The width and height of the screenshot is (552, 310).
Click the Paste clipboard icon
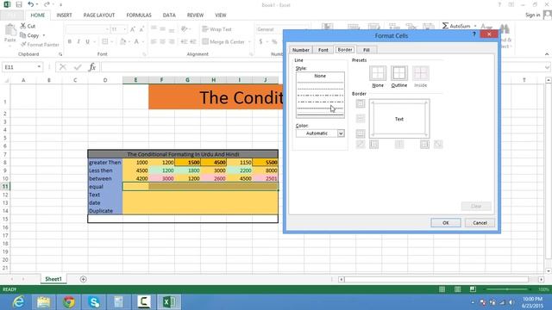coord(9,30)
